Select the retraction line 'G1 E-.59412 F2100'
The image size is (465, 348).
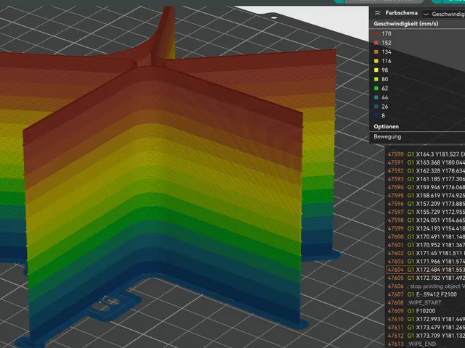click(426, 294)
